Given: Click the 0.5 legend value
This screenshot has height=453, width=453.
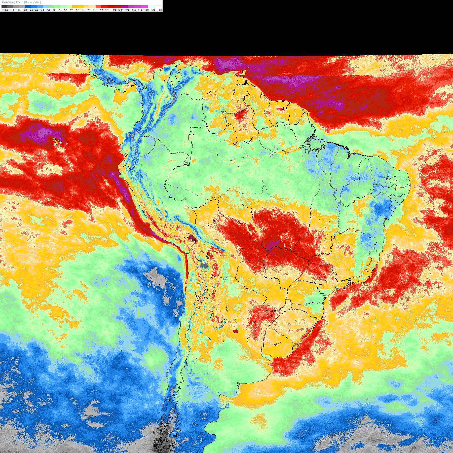Looking at the screenshot, I should click(7, 10).
